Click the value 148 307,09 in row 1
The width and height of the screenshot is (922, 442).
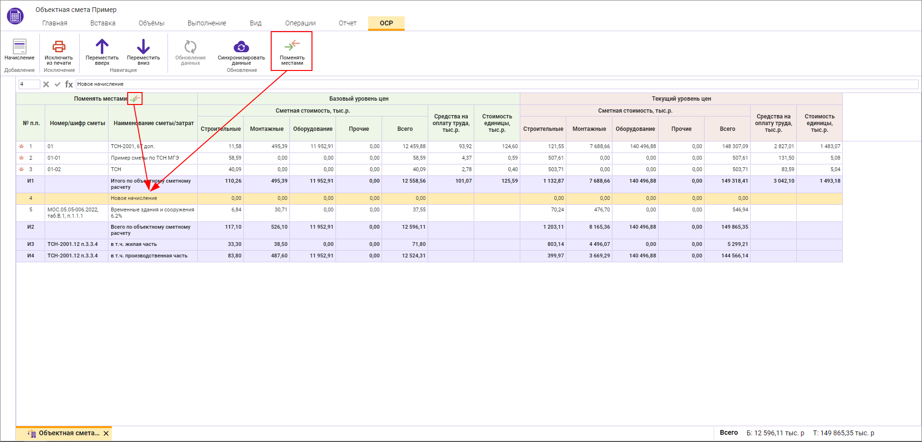pos(735,146)
